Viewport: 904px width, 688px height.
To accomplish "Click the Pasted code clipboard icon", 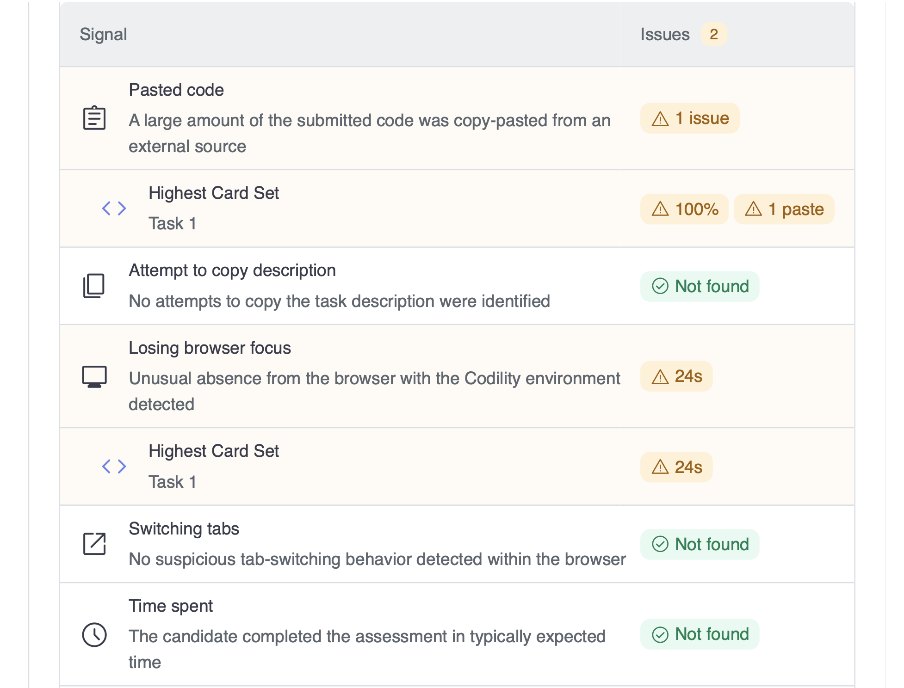I will pos(94,118).
